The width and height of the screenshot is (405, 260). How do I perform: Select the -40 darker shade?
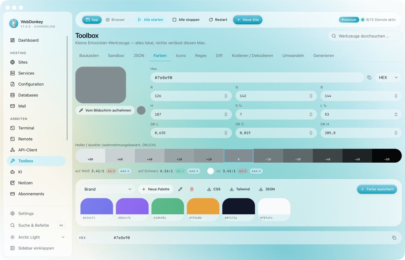click(327, 156)
